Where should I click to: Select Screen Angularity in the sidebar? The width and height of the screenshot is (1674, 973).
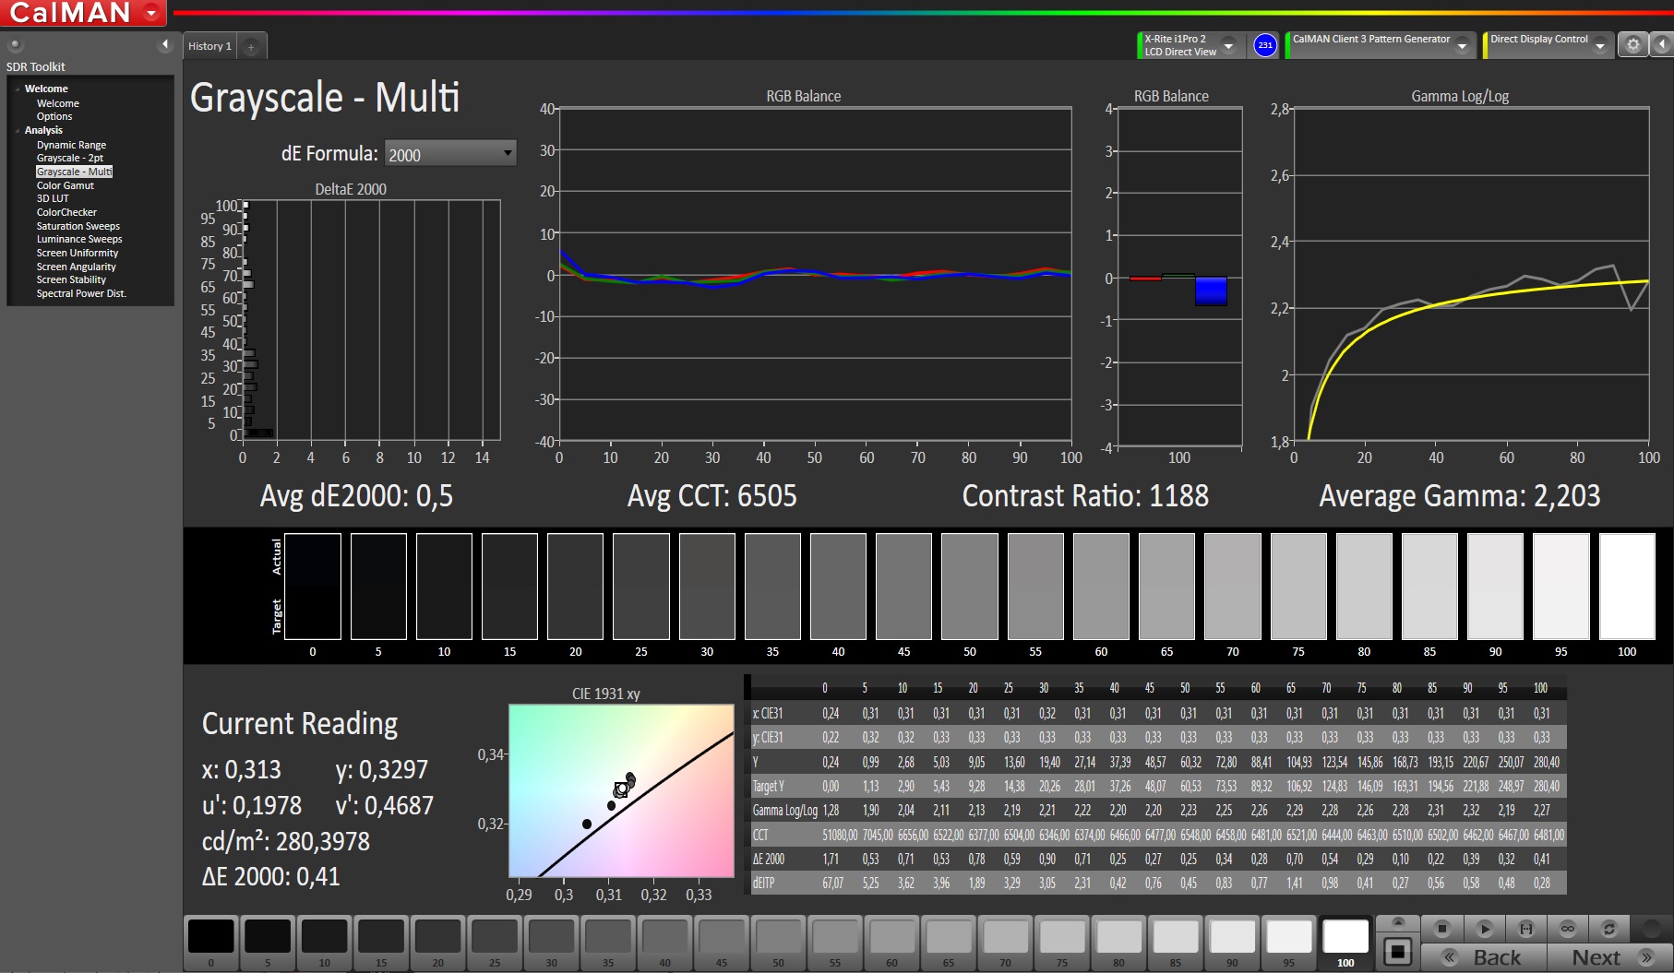click(76, 267)
